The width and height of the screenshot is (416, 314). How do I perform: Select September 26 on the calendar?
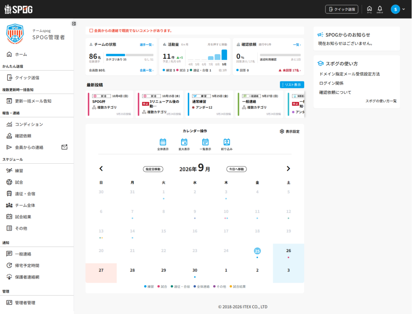(288, 253)
